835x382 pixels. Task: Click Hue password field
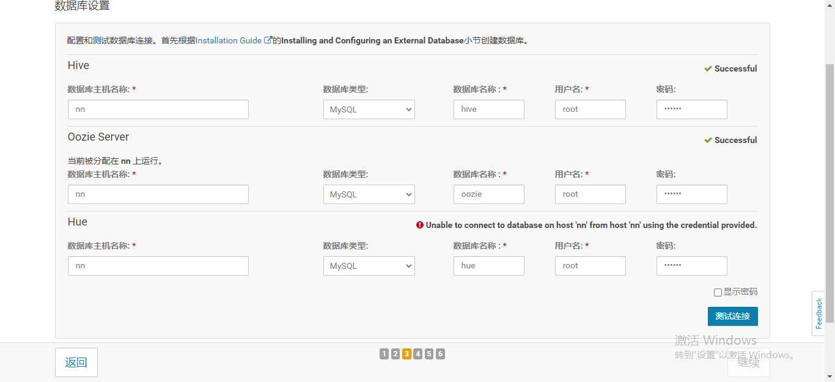point(692,266)
